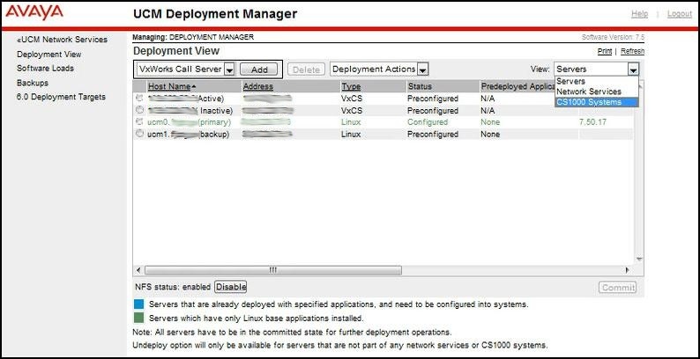
Task: Select radio button for ucm1 backup server
Action: pyautogui.click(x=139, y=134)
